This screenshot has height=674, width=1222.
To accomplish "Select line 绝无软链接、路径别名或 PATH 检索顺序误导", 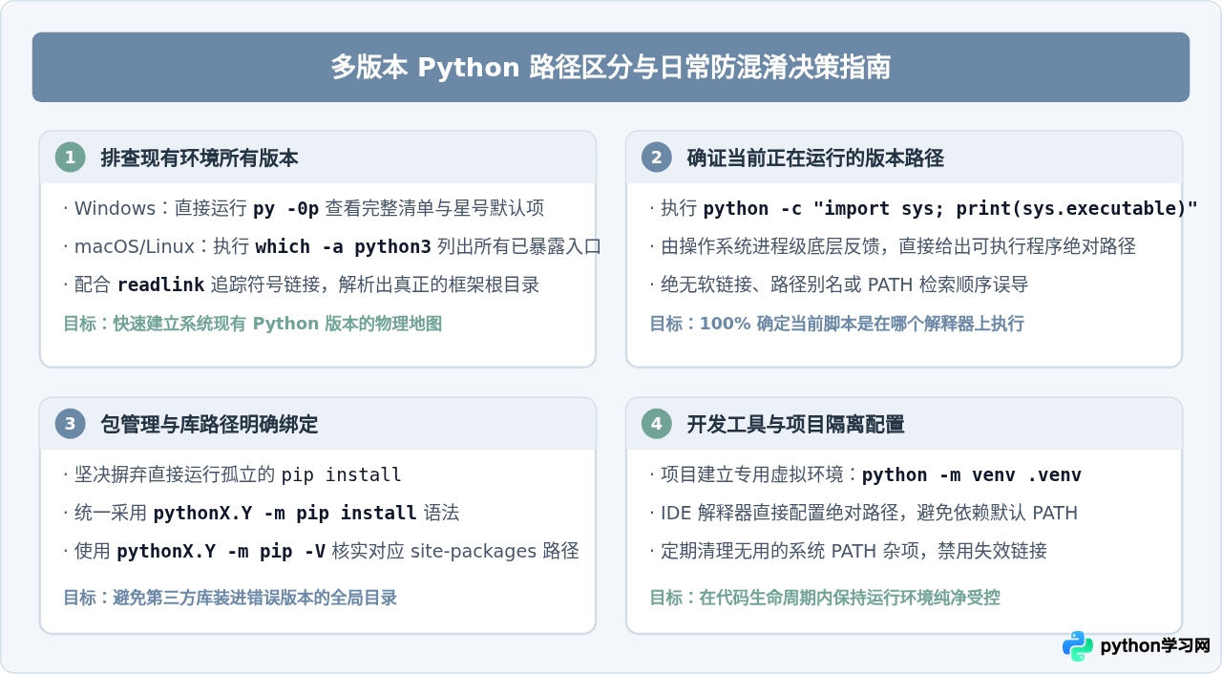I will (838, 284).
